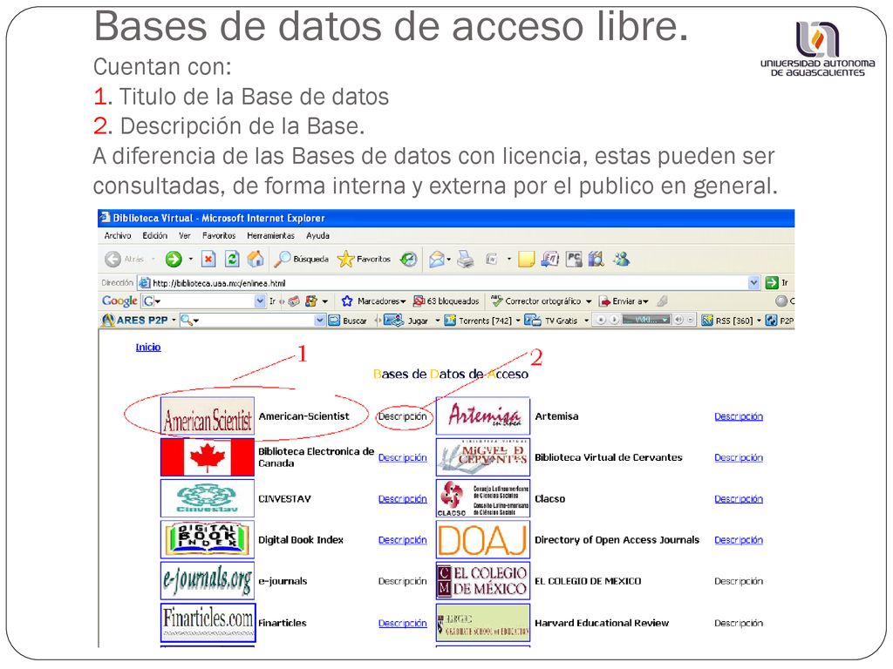
Task: Click the Edit page icon
Action: pyautogui.click(x=492, y=260)
